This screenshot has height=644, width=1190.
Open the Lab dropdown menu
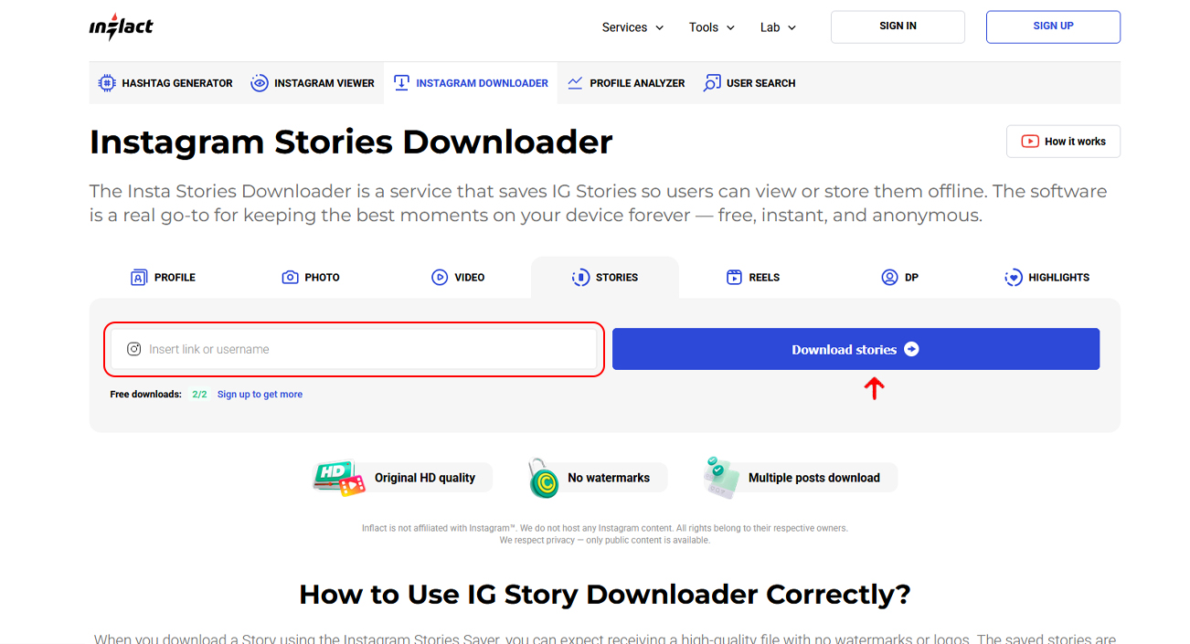coord(778,27)
